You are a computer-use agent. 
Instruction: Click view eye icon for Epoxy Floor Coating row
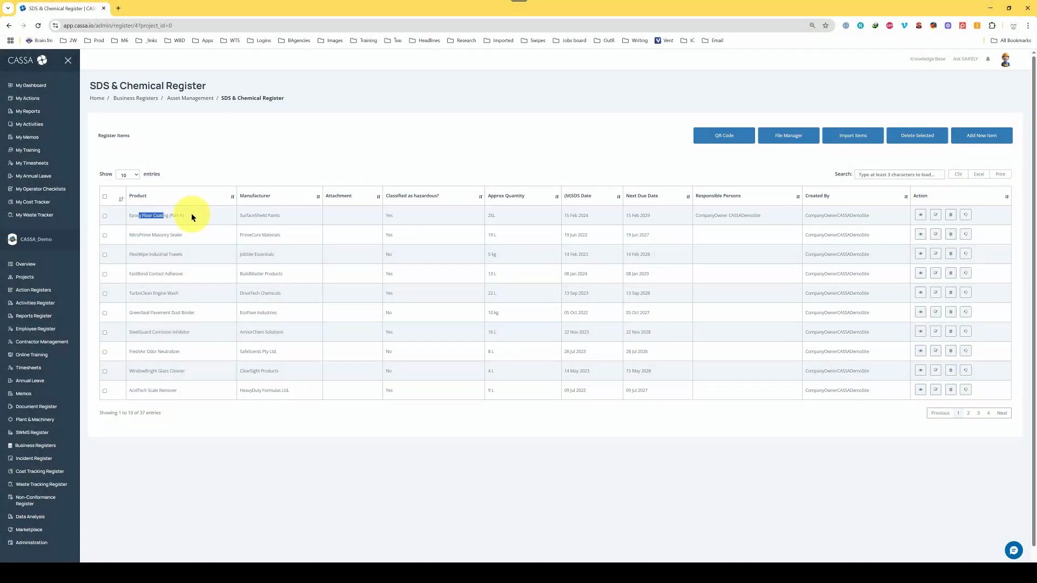920,215
